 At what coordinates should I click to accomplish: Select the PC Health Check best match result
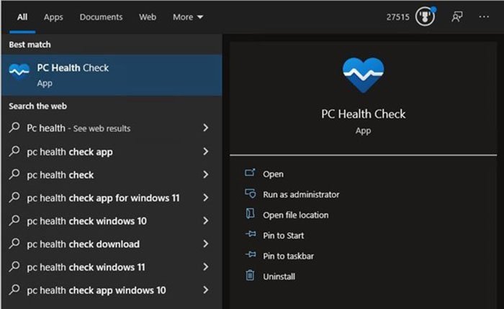pos(112,75)
